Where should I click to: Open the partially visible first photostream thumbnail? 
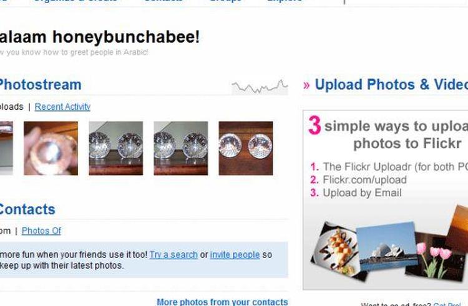6,148
